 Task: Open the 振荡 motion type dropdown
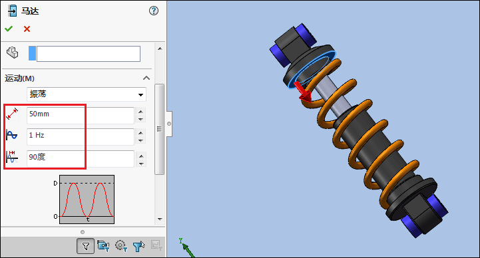point(87,94)
